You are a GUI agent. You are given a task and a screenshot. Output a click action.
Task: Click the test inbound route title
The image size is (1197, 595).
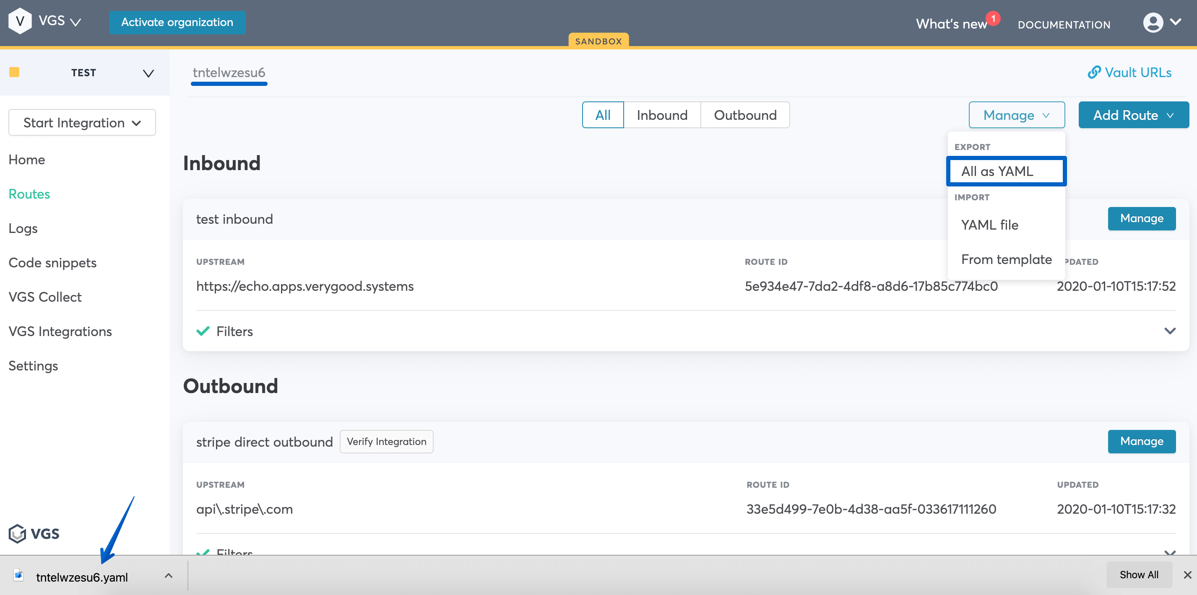tap(234, 219)
